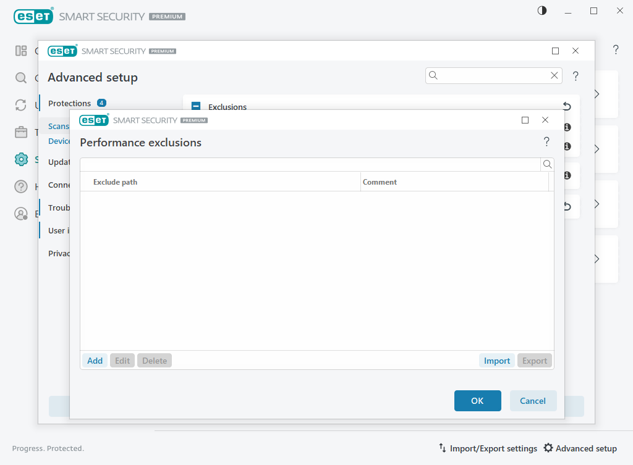Confirm the dialog with OK
633x465 pixels.
point(477,401)
